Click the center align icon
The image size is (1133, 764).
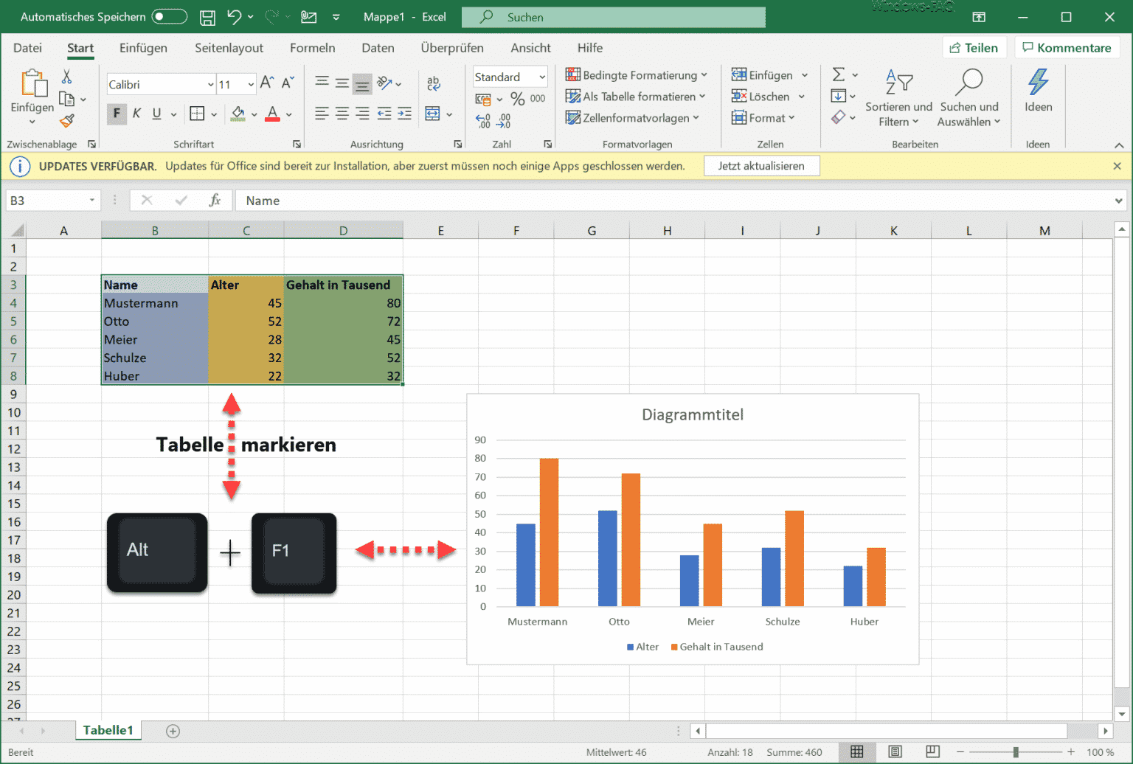(x=342, y=114)
